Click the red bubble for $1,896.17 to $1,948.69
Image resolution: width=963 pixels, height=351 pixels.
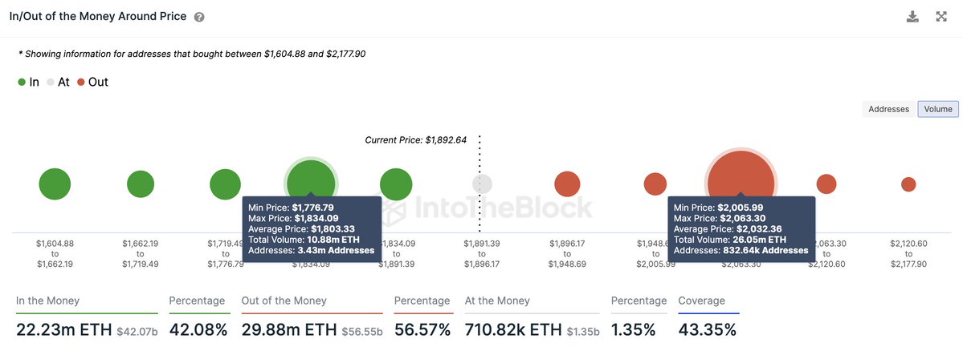point(568,184)
